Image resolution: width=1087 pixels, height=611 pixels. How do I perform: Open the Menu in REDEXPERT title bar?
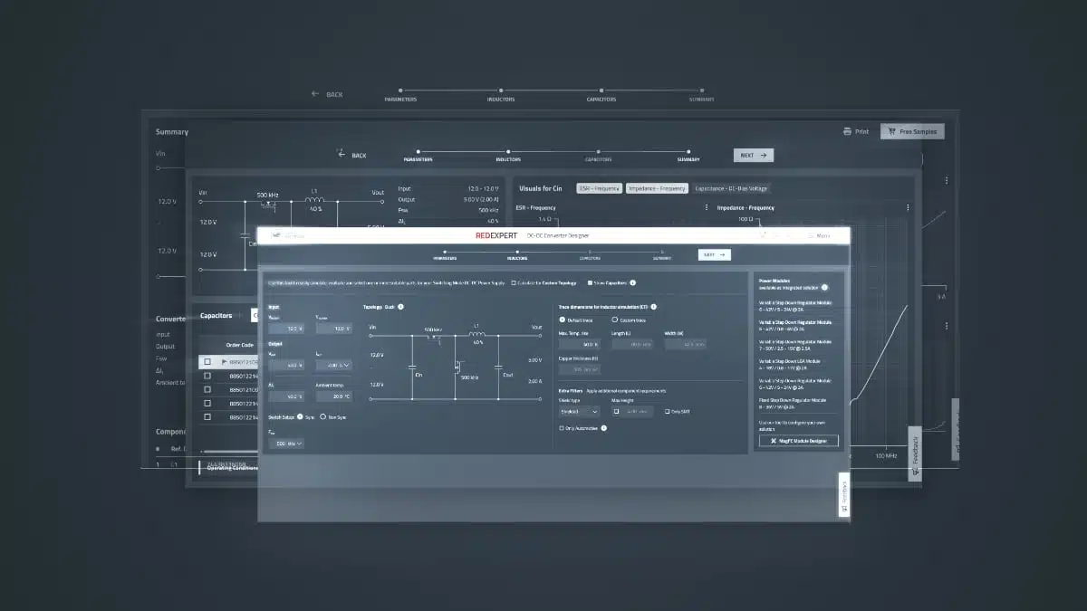819,235
